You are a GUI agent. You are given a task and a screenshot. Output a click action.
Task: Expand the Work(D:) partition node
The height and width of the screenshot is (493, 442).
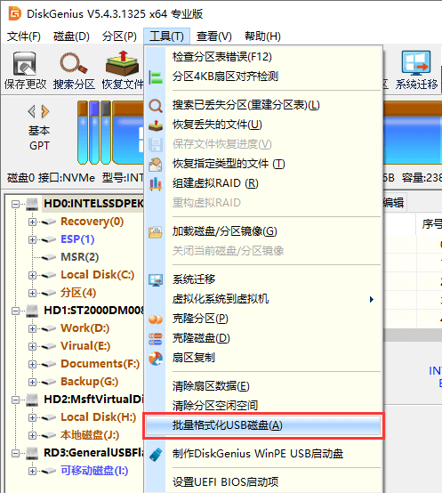[x=32, y=329]
